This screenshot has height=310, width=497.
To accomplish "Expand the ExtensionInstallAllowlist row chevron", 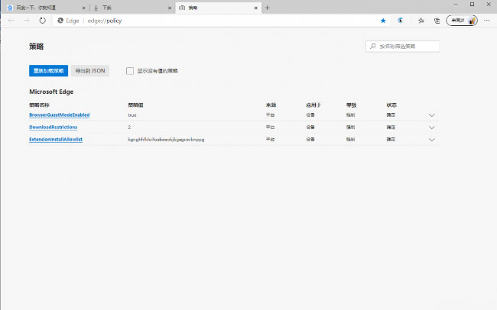I will click(x=432, y=140).
